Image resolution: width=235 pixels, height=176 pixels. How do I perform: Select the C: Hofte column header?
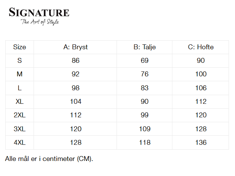(x=201, y=47)
